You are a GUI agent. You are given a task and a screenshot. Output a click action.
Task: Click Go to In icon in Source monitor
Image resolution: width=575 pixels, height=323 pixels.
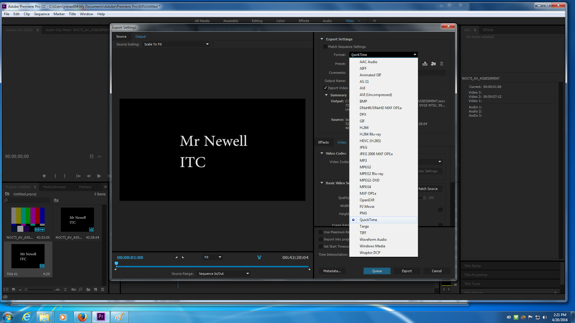point(78,176)
